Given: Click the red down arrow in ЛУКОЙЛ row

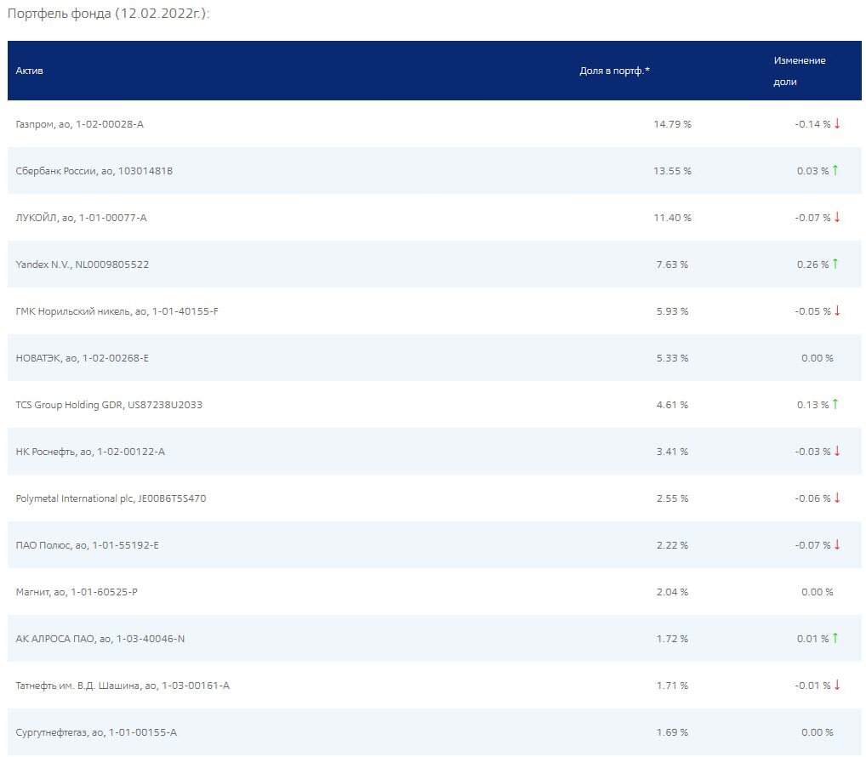Looking at the screenshot, I should pyautogui.click(x=837, y=217).
